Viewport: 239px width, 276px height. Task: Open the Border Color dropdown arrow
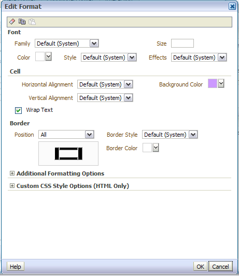tap(156, 148)
